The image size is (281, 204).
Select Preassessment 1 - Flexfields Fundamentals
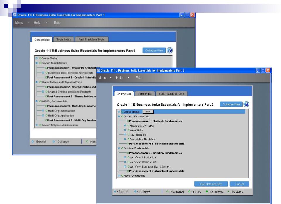[155, 121]
